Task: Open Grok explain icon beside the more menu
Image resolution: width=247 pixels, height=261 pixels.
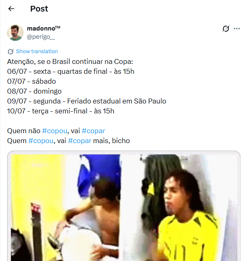Action: tap(226, 28)
